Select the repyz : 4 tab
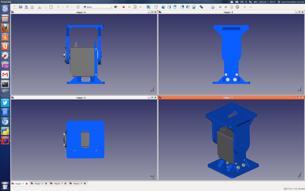This screenshot has height=191, width=305. click(x=78, y=184)
